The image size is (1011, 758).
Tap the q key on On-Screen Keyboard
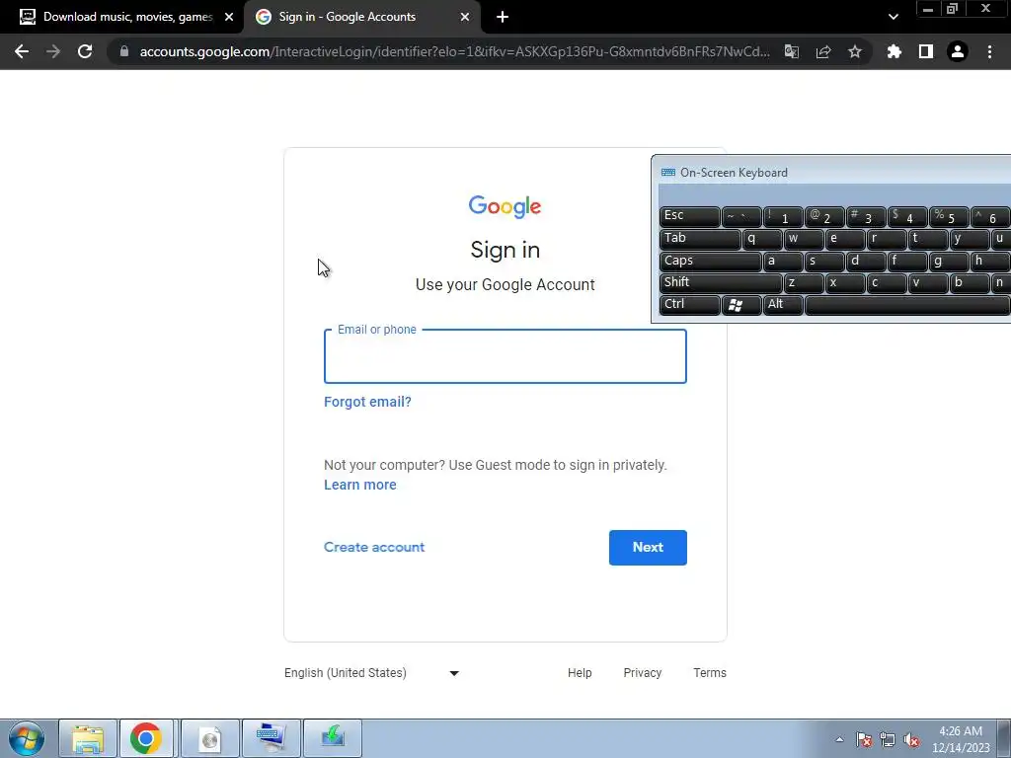tap(762, 239)
